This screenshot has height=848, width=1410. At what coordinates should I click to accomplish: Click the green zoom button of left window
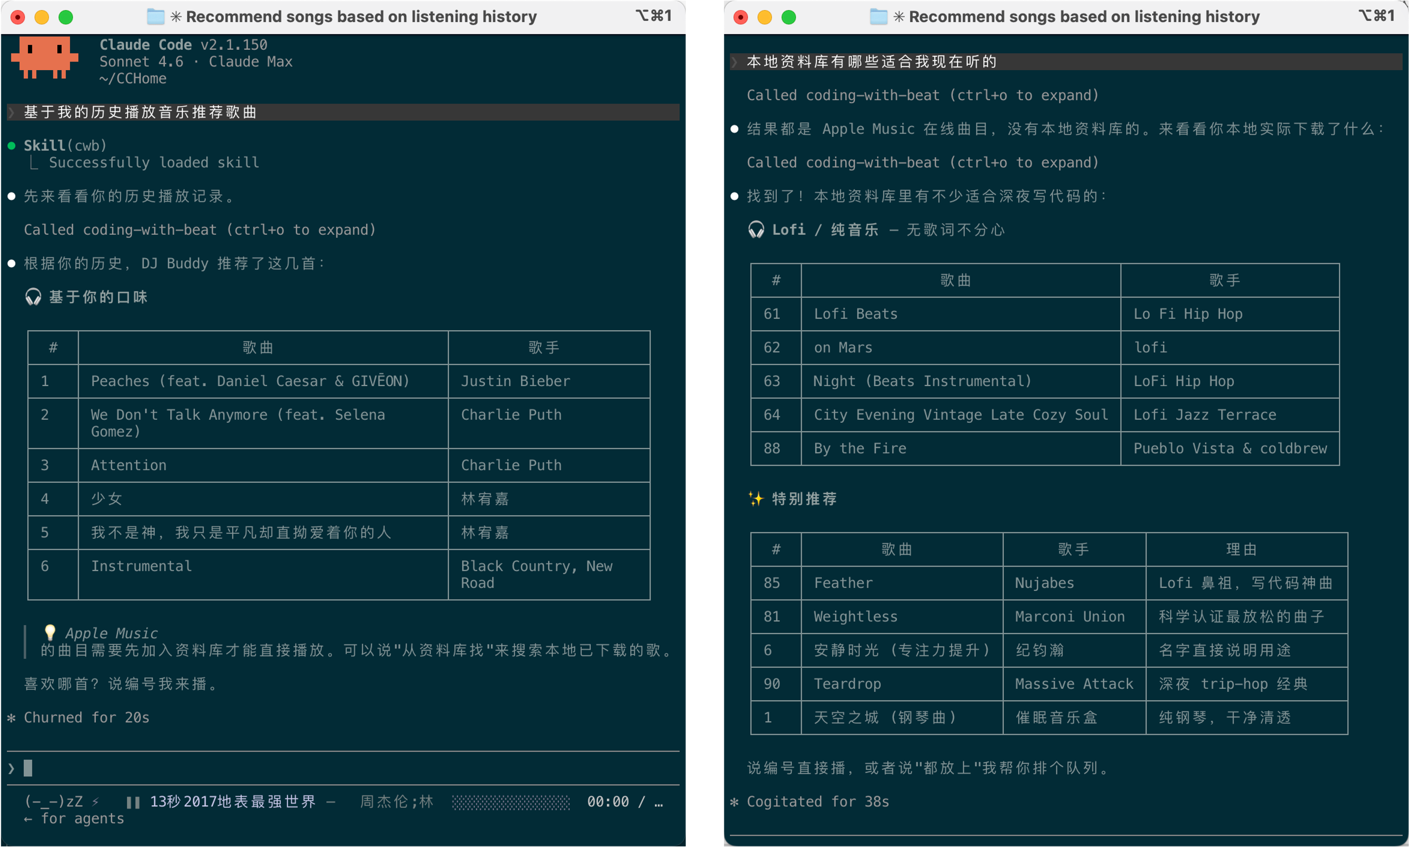[x=66, y=17]
